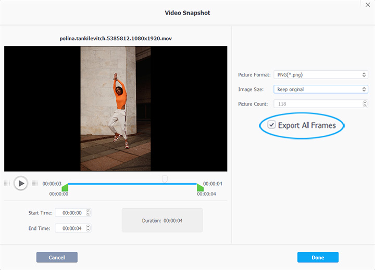Click the blue timeline progress bar

[x=115, y=184]
